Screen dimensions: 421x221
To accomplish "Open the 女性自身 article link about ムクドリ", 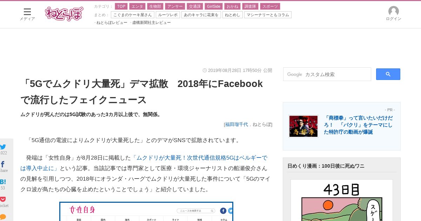I will (x=144, y=163).
